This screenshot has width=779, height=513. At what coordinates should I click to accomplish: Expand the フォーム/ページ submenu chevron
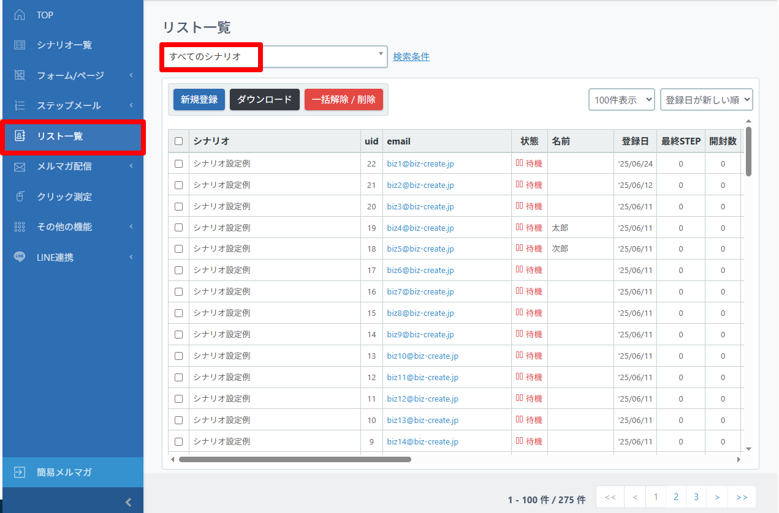click(131, 75)
